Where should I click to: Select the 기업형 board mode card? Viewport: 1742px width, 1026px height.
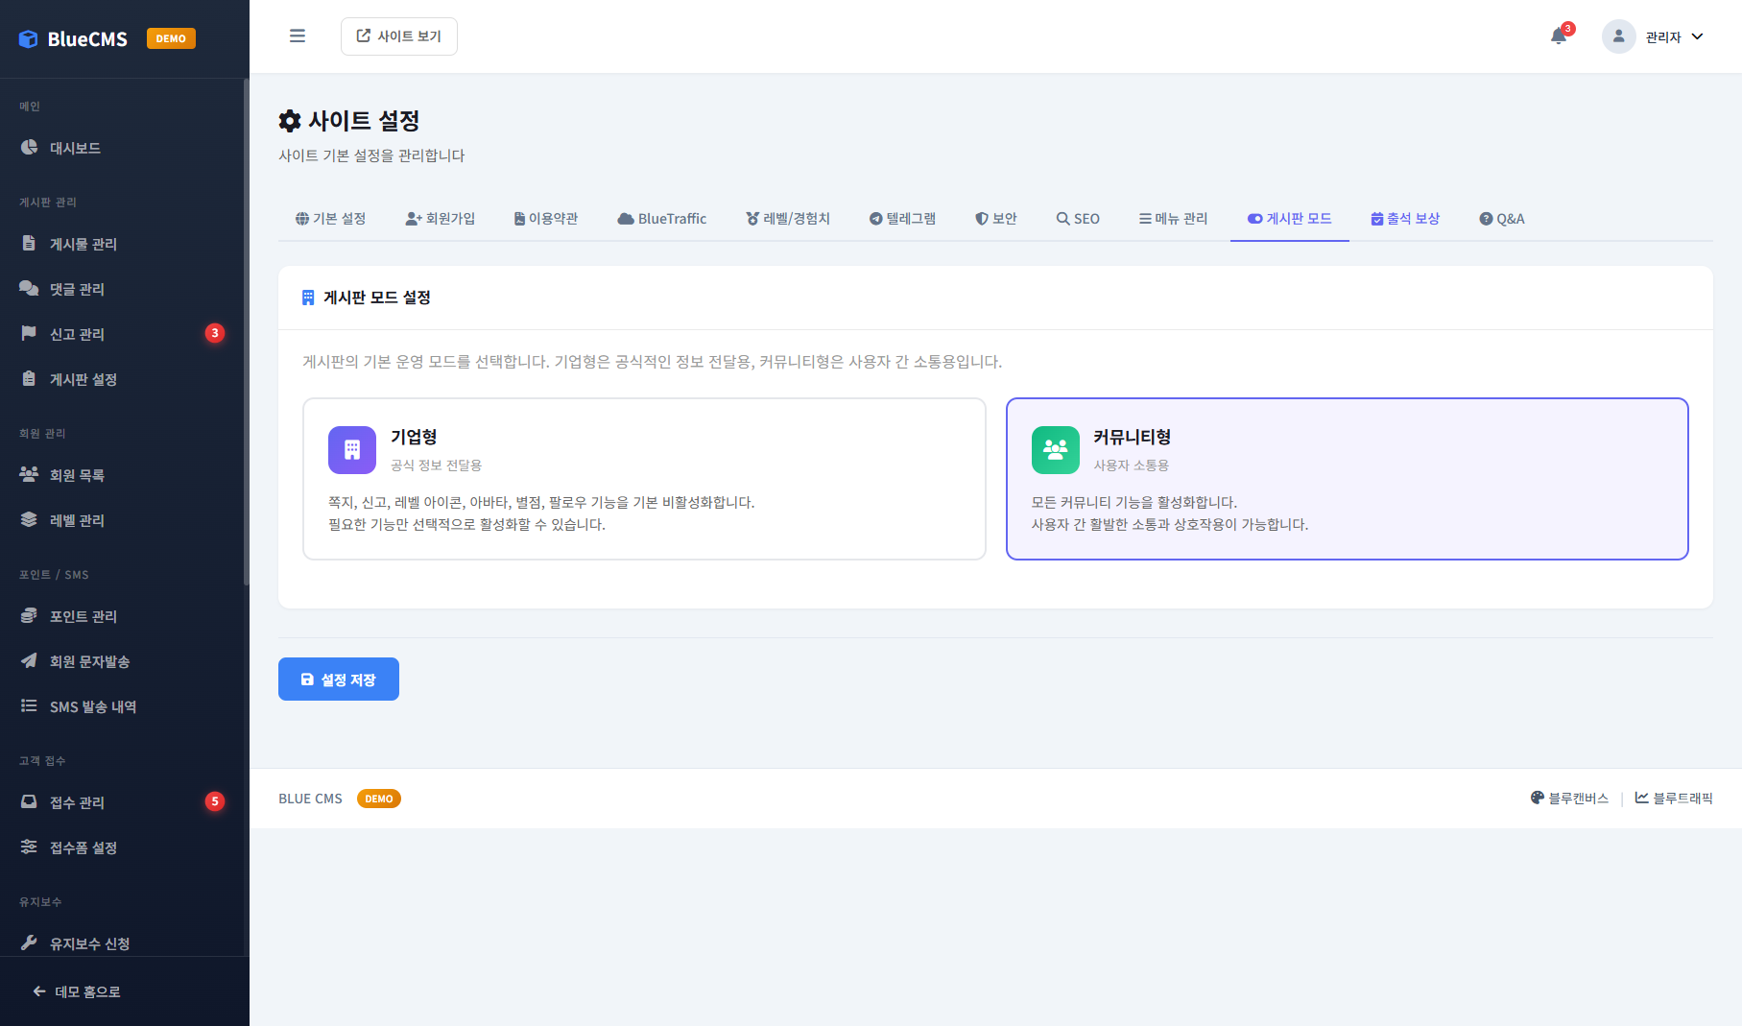coord(643,478)
